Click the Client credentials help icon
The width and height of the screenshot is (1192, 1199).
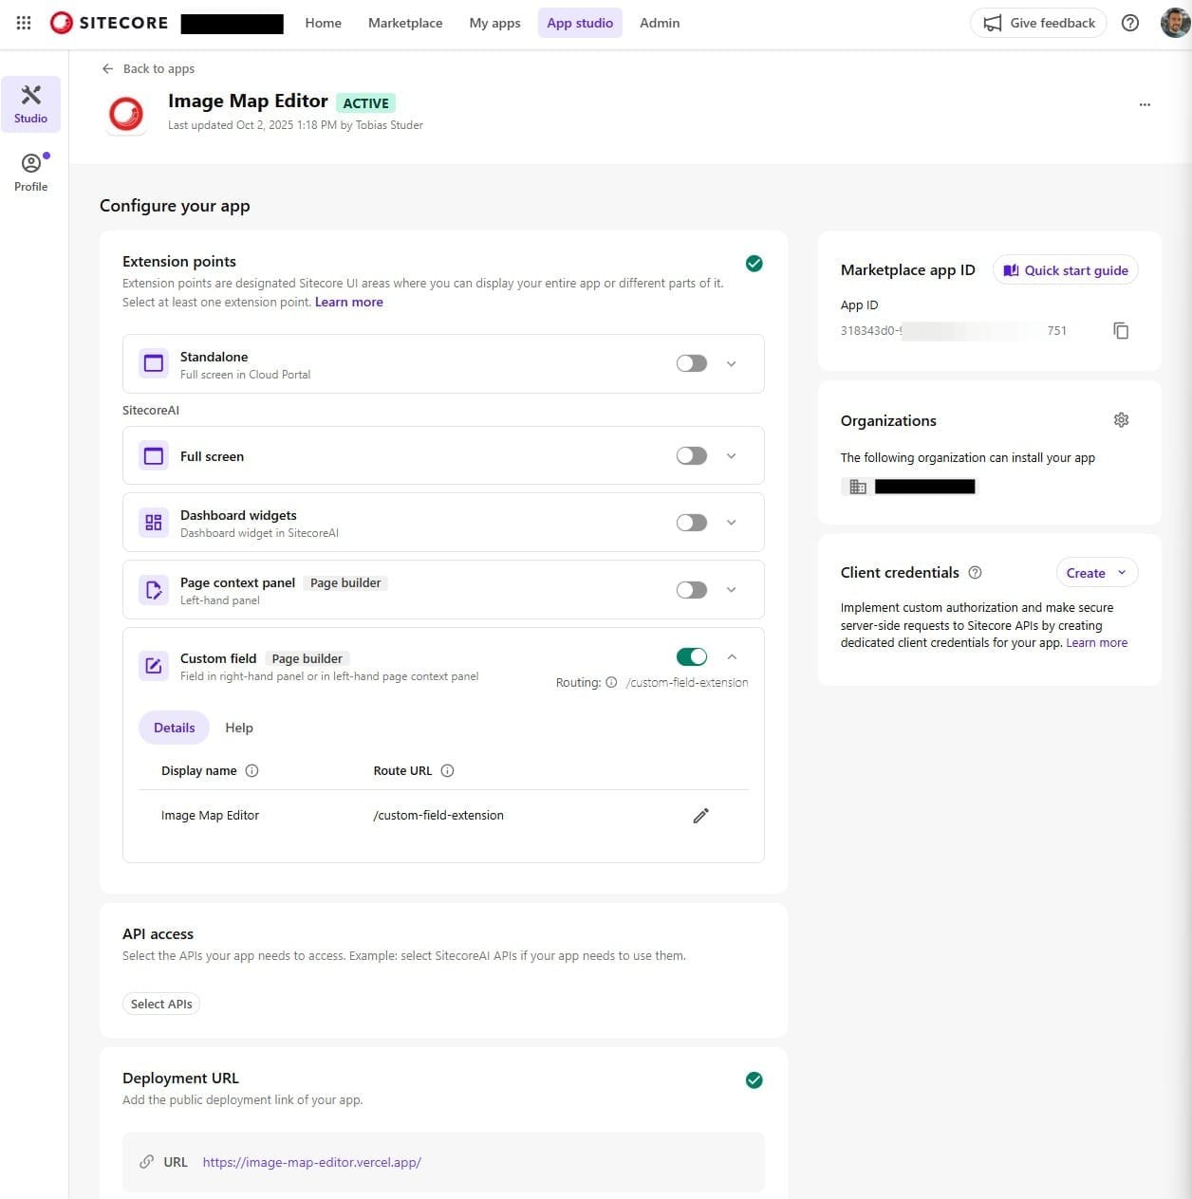[975, 573]
